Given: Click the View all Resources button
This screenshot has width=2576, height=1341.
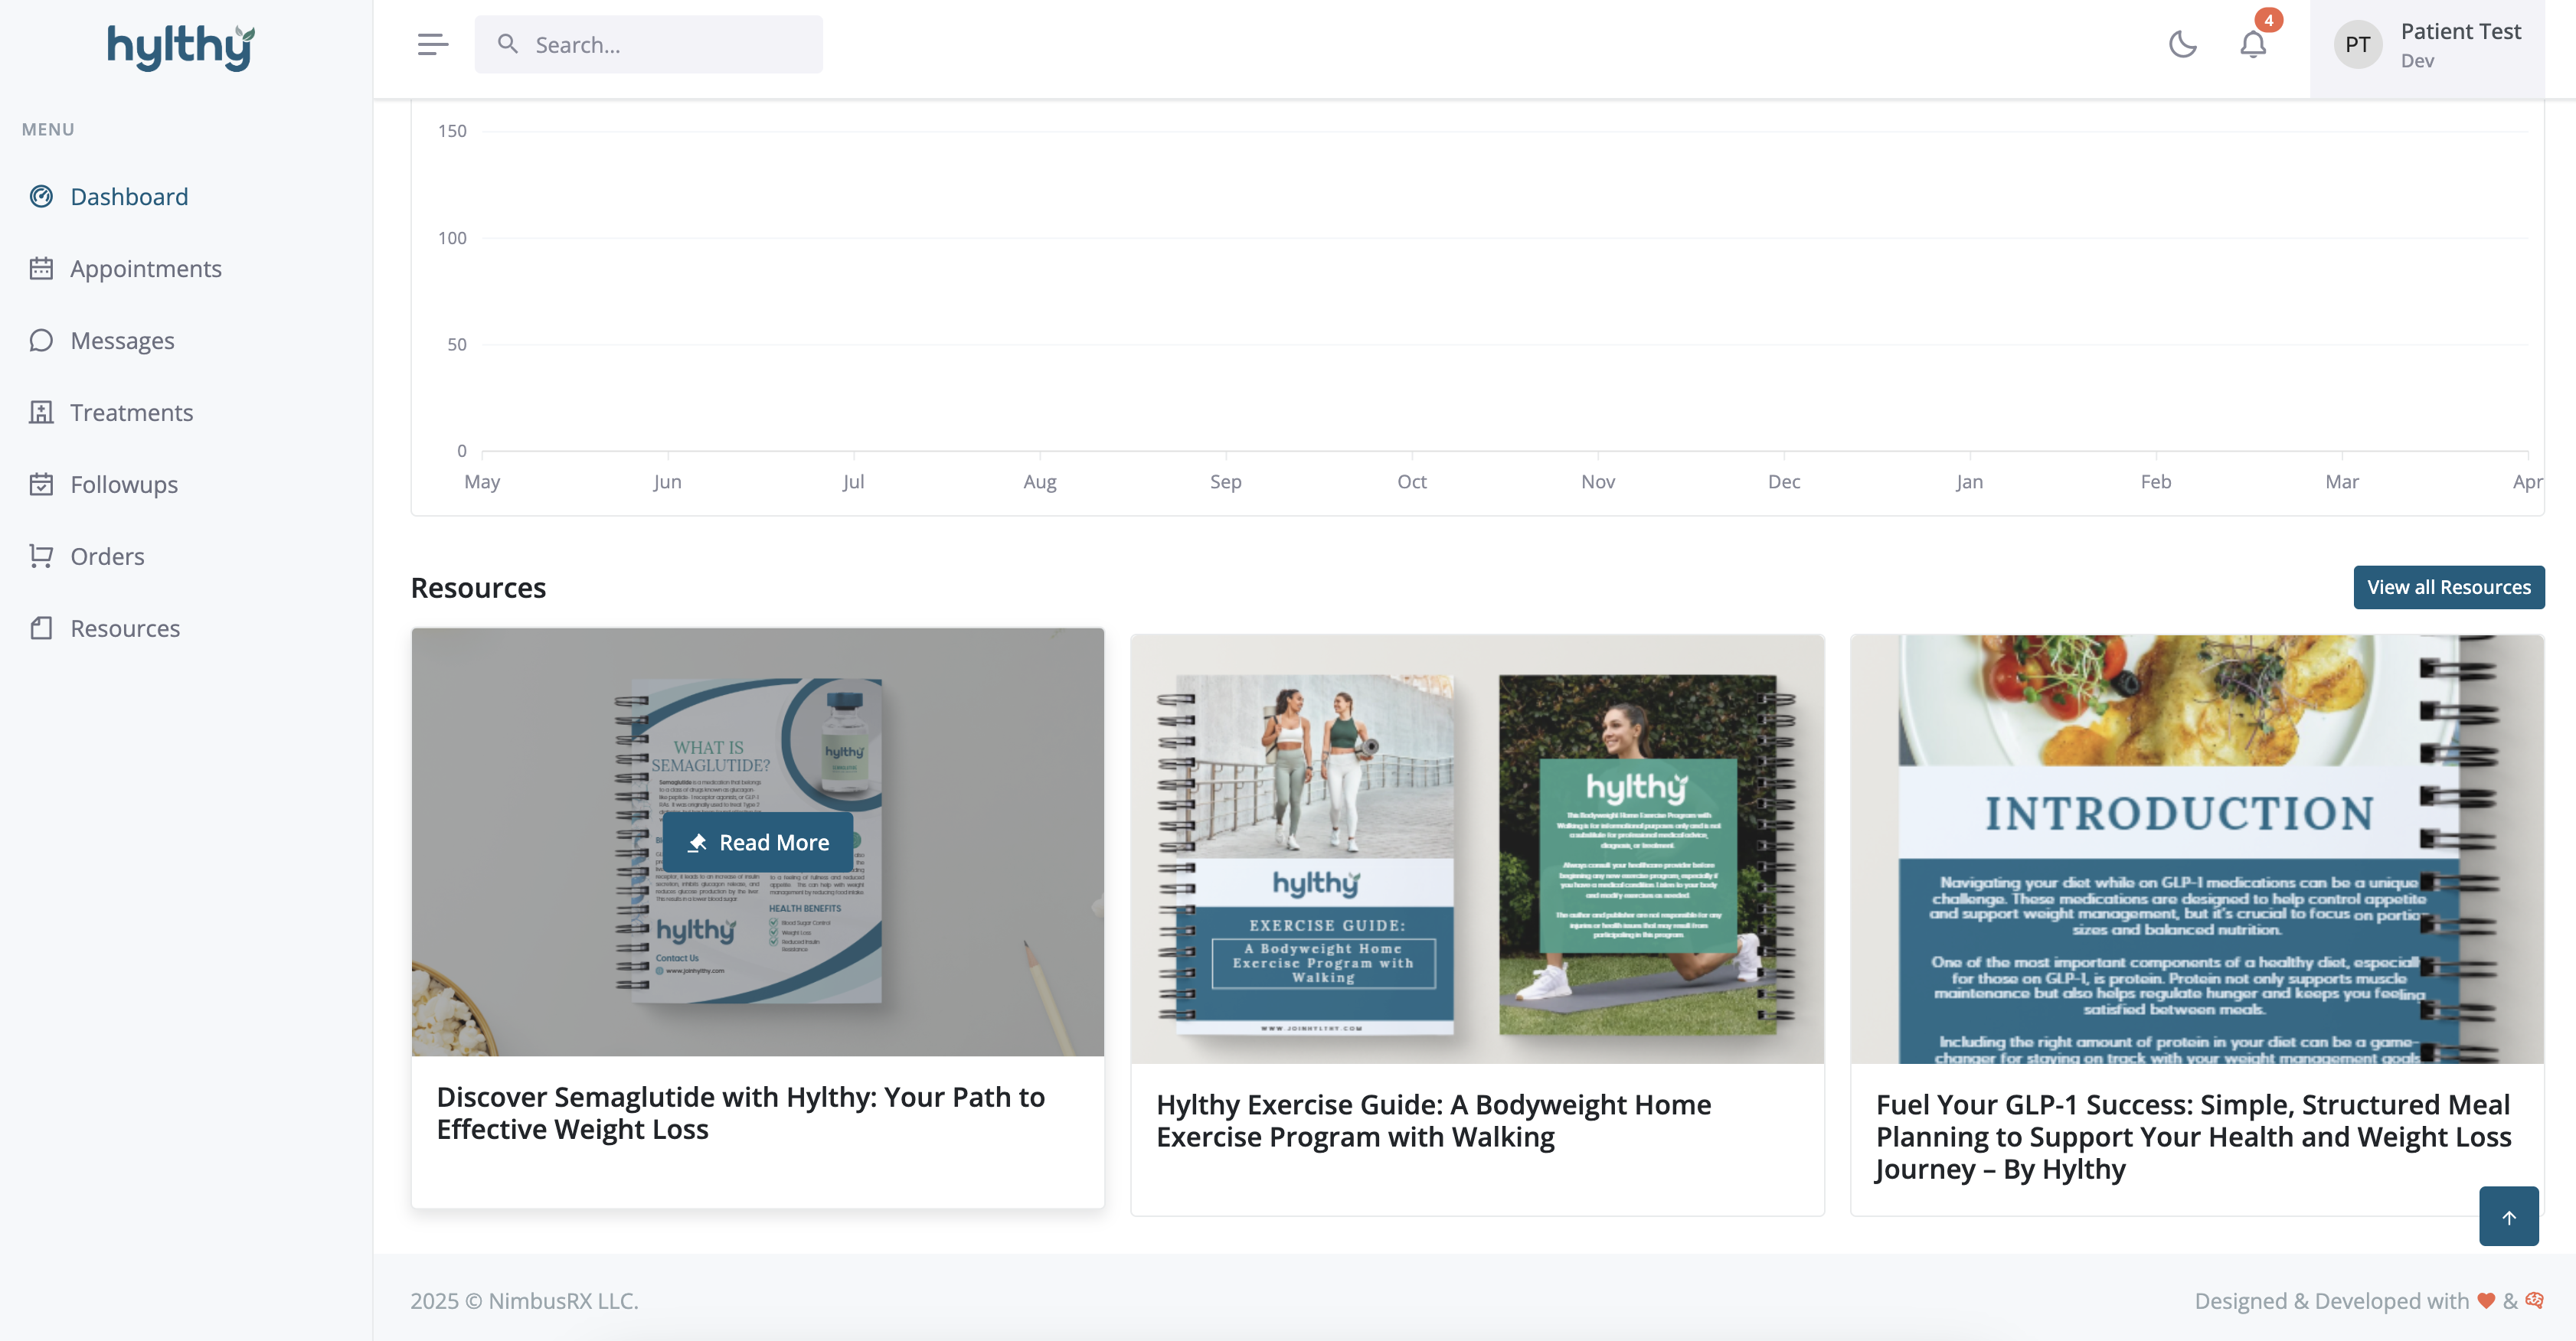Looking at the screenshot, I should [x=2448, y=588].
